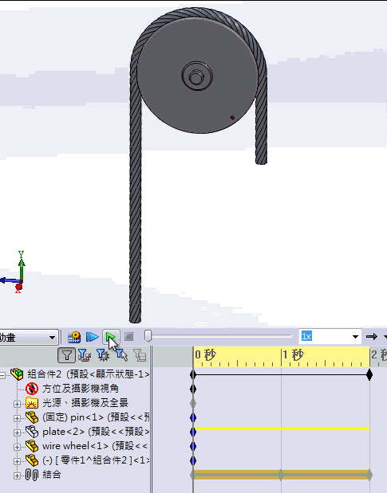Toggle the Filter Animated icon
This screenshot has height=493, width=387.
pos(84,355)
